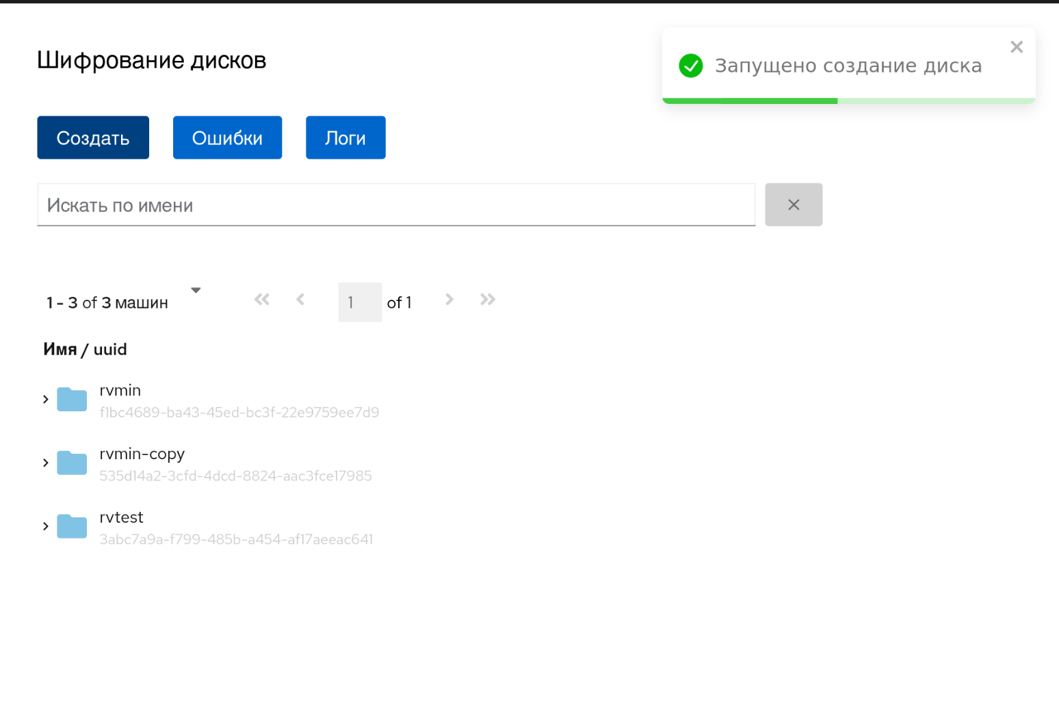Dismiss the disk creation notification
Viewport: 1059px width, 709px height.
[x=1017, y=47]
